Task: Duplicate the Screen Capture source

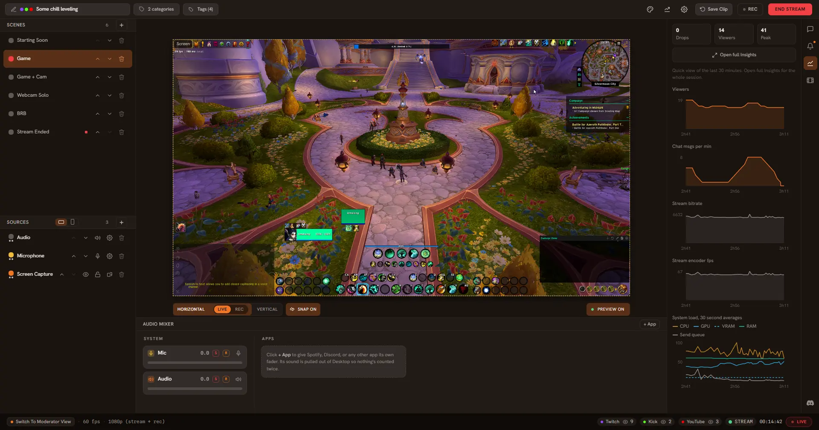Action: tap(110, 274)
